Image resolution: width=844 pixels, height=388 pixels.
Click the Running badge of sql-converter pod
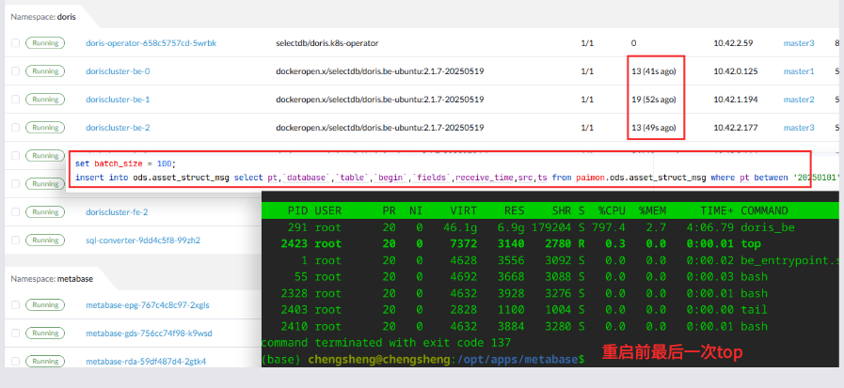[45, 241]
